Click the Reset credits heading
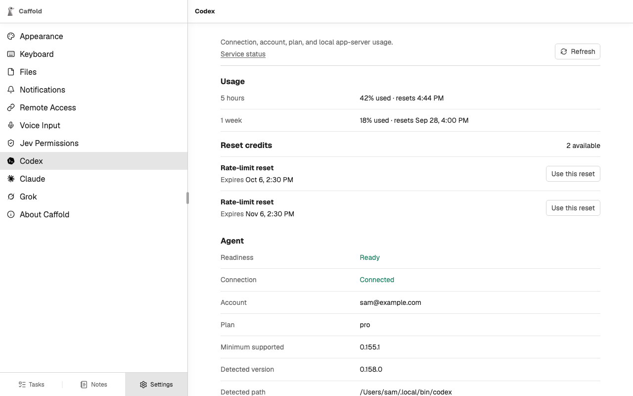This screenshot has width=633, height=396. (x=246, y=145)
